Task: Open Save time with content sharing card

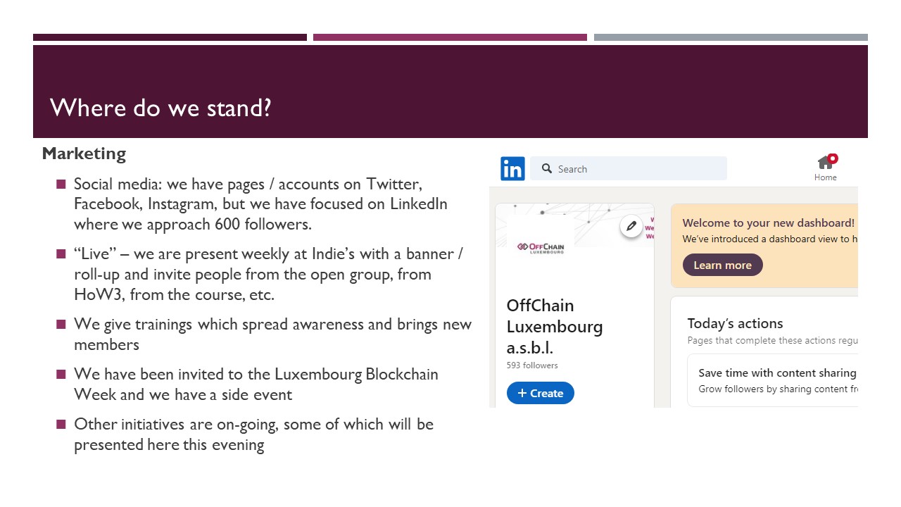Action: click(x=773, y=380)
